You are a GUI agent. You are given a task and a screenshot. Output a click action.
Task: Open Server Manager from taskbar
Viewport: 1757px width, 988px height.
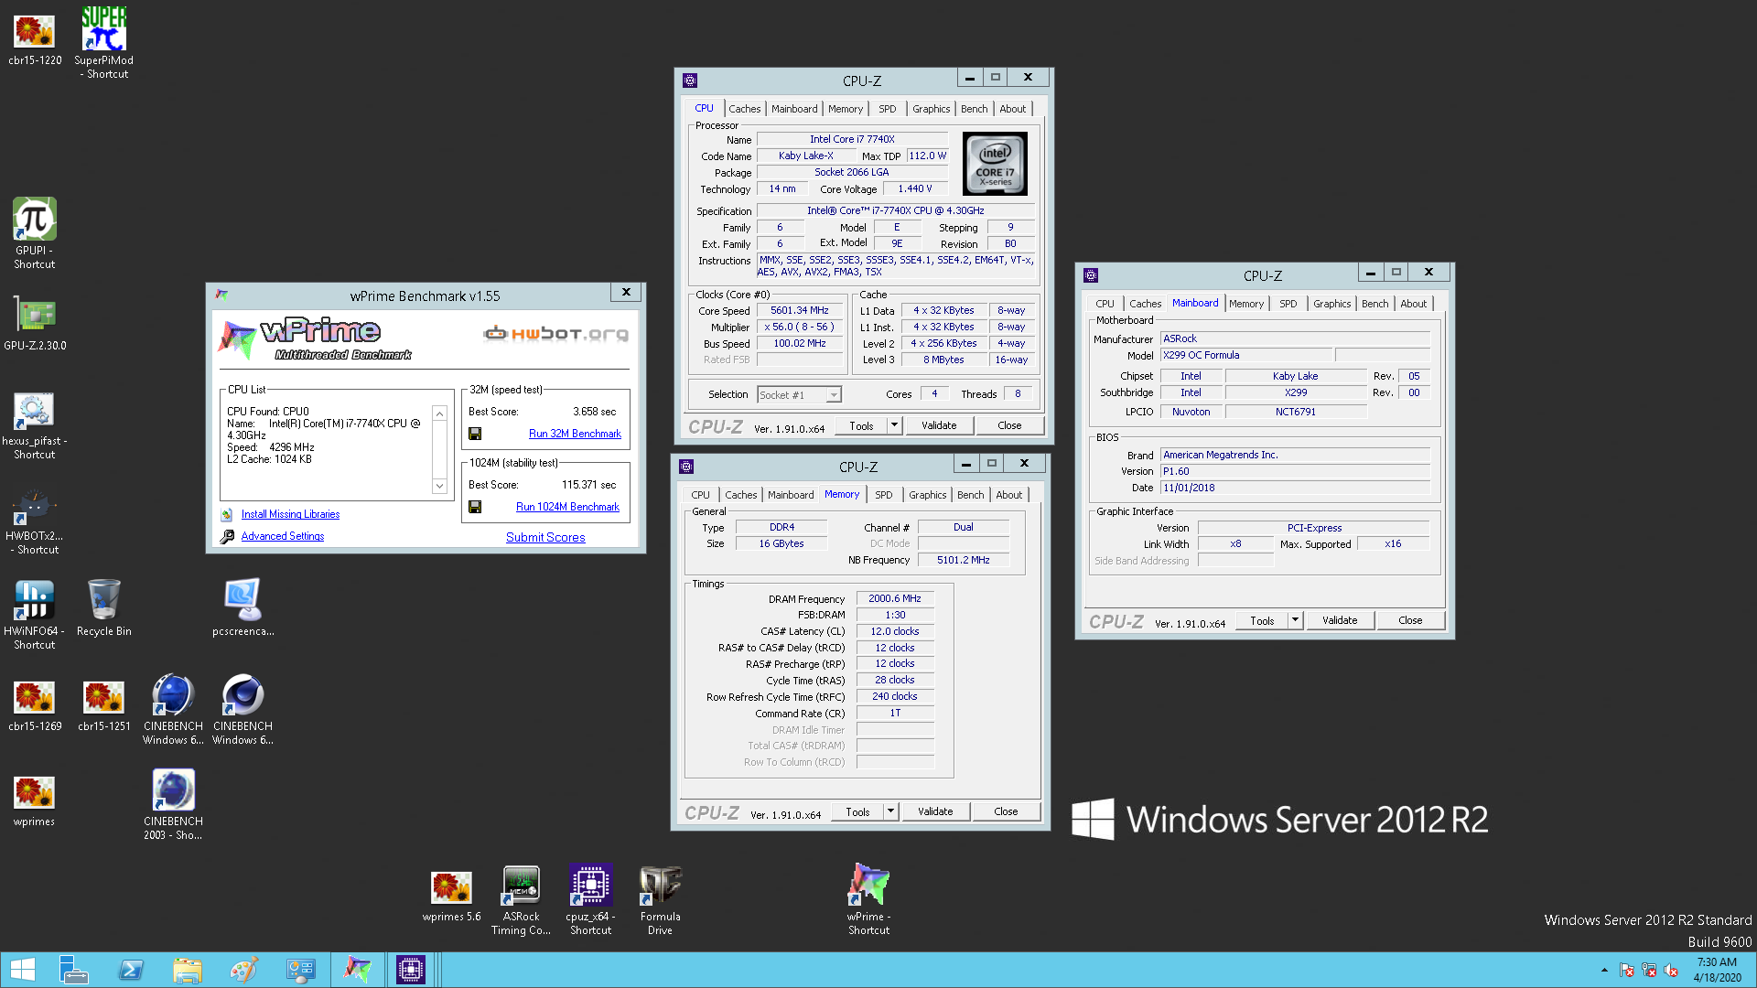click(73, 970)
